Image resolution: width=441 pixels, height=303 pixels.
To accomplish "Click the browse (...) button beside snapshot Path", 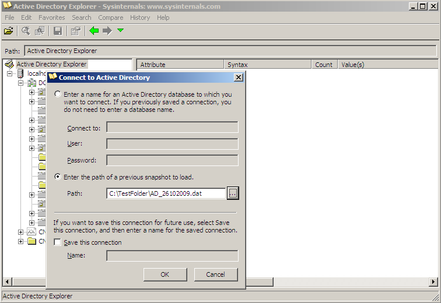I will point(233,193).
